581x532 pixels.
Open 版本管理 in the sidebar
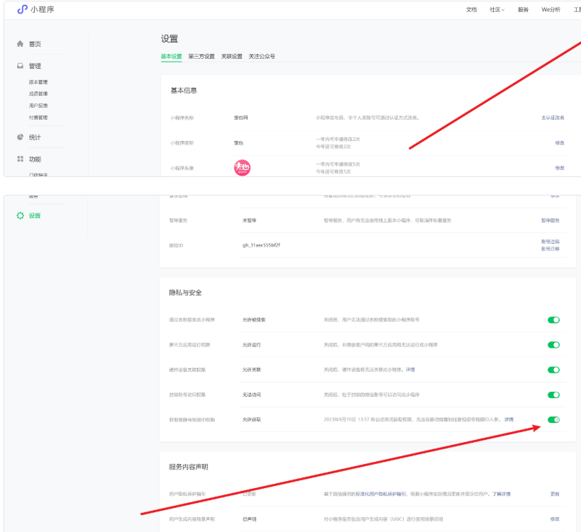point(38,81)
